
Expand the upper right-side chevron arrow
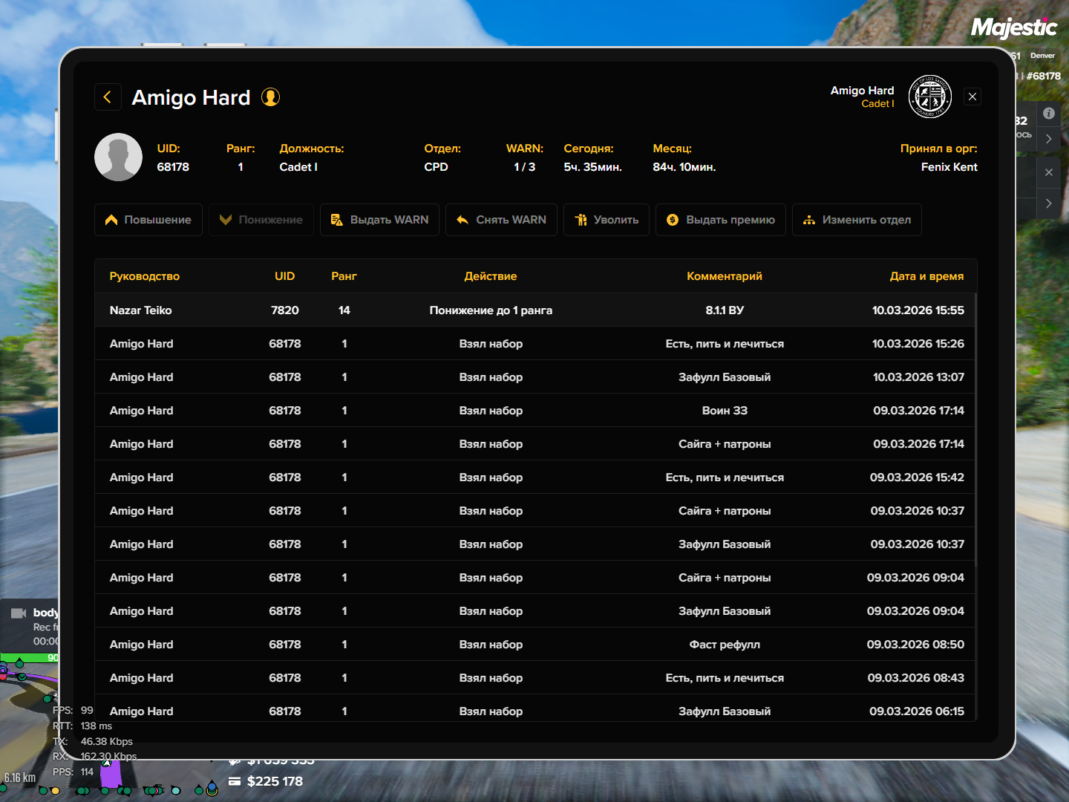pyautogui.click(x=1048, y=139)
